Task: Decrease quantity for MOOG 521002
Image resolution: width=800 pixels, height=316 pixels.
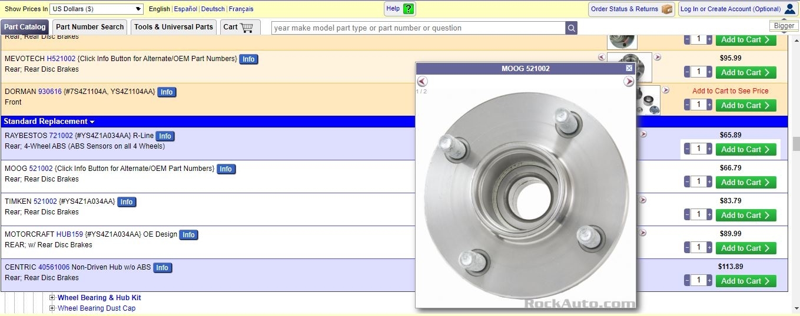Action: (x=687, y=182)
